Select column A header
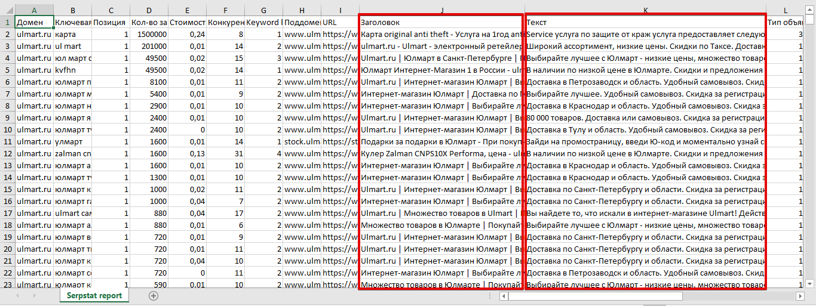816x306 pixels. click(33, 11)
